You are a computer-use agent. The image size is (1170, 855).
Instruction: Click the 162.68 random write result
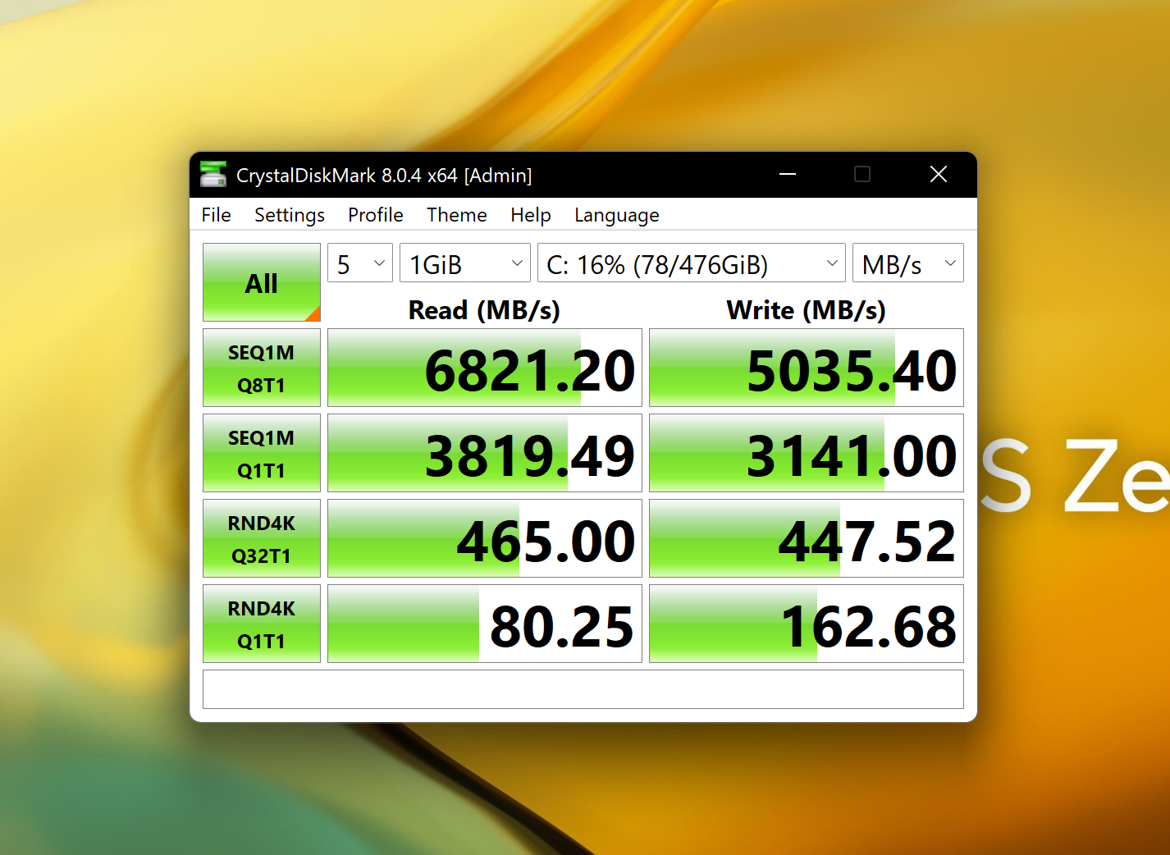click(x=807, y=624)
